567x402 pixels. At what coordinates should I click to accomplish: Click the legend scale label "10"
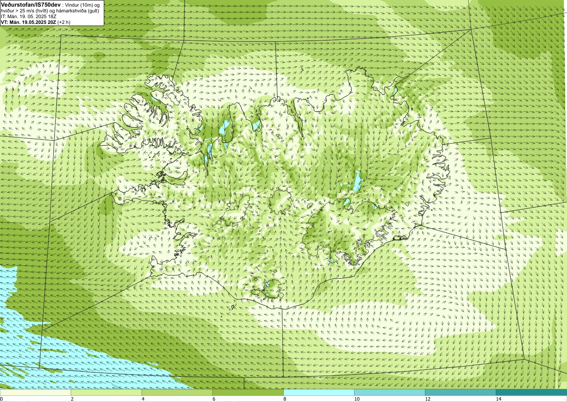pos(357,399)
